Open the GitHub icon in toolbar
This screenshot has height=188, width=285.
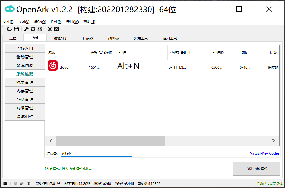tap(50, 29)
